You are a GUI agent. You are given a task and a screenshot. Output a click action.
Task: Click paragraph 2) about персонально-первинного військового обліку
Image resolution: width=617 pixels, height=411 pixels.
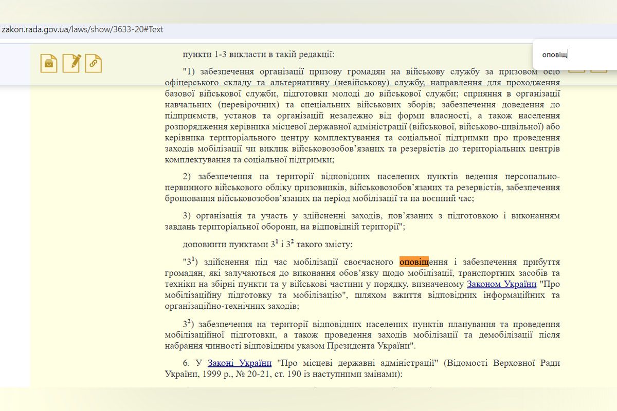[362, 187]
